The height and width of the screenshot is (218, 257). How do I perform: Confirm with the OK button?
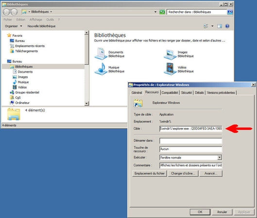pos(200,212)
